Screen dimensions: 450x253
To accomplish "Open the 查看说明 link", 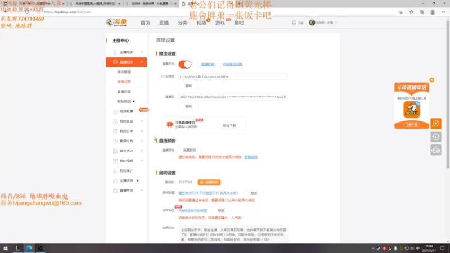I will [251, 157].
